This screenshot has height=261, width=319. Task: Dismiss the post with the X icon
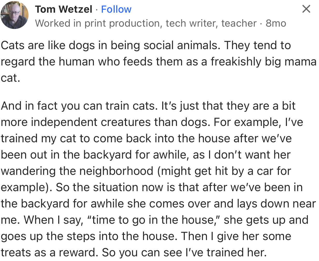coord(306,9)
